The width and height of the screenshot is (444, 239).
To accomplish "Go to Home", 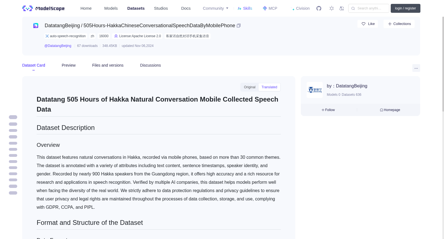I will [x=86, y=8].
